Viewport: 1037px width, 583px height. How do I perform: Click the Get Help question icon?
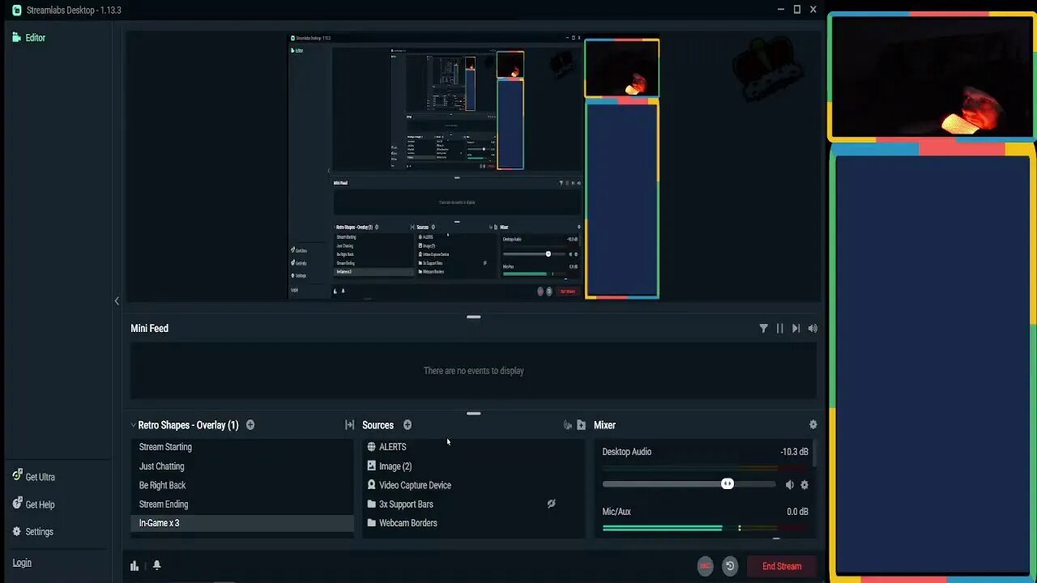[17, 504]
